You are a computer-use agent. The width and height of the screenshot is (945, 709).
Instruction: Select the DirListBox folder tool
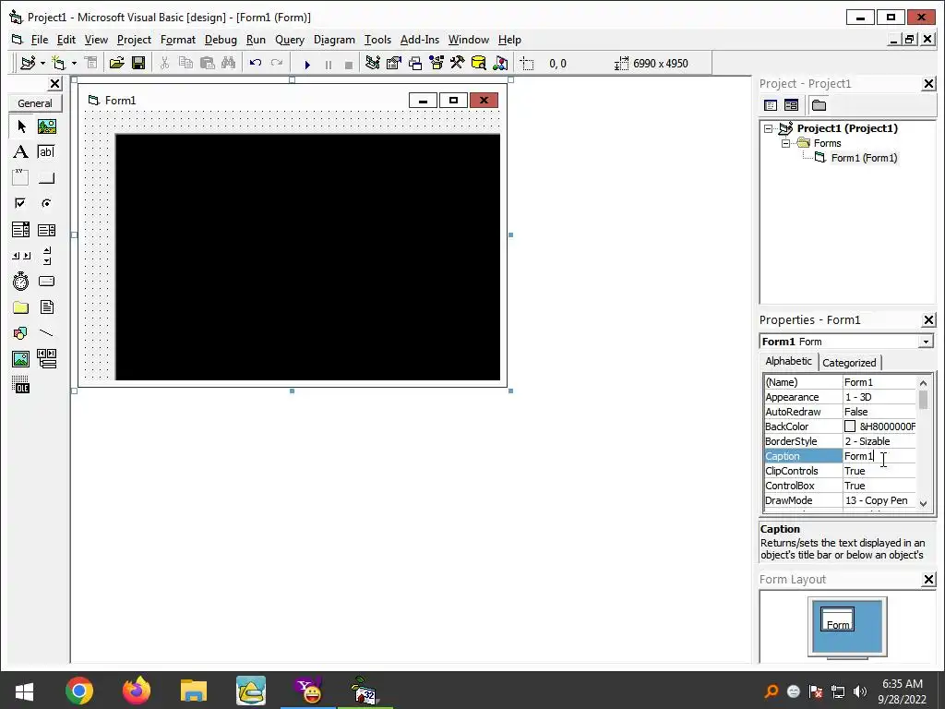click(x=20, y=307)
